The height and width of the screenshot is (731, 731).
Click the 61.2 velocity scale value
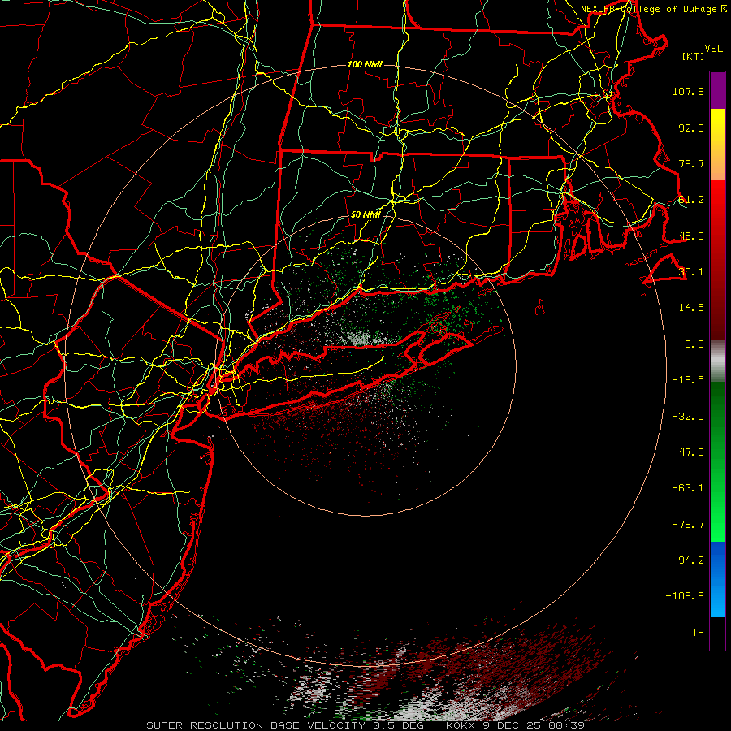[691, 200]
